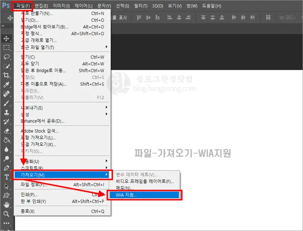Open the 편집(E) menu

click(41, 6)
